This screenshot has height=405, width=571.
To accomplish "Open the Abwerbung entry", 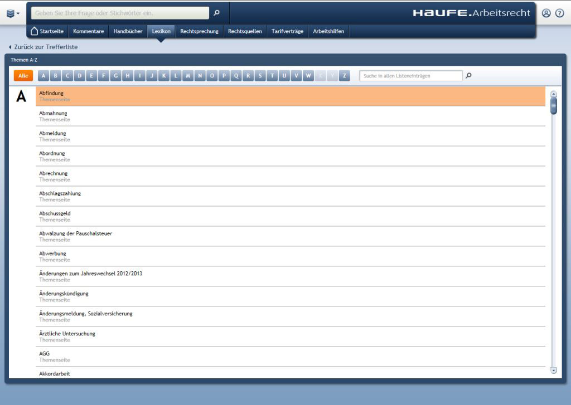I will tap(290, 256).
